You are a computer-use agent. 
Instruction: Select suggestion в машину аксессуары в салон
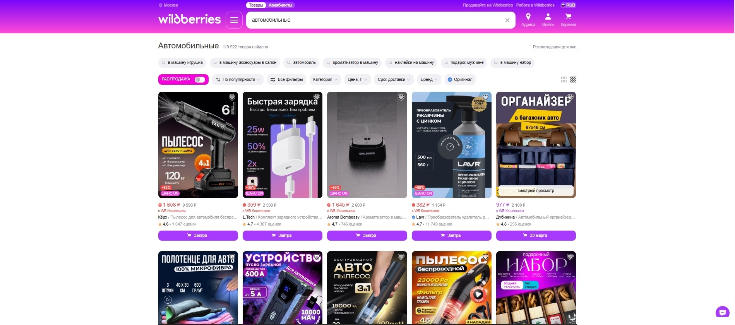click(245, 63)
